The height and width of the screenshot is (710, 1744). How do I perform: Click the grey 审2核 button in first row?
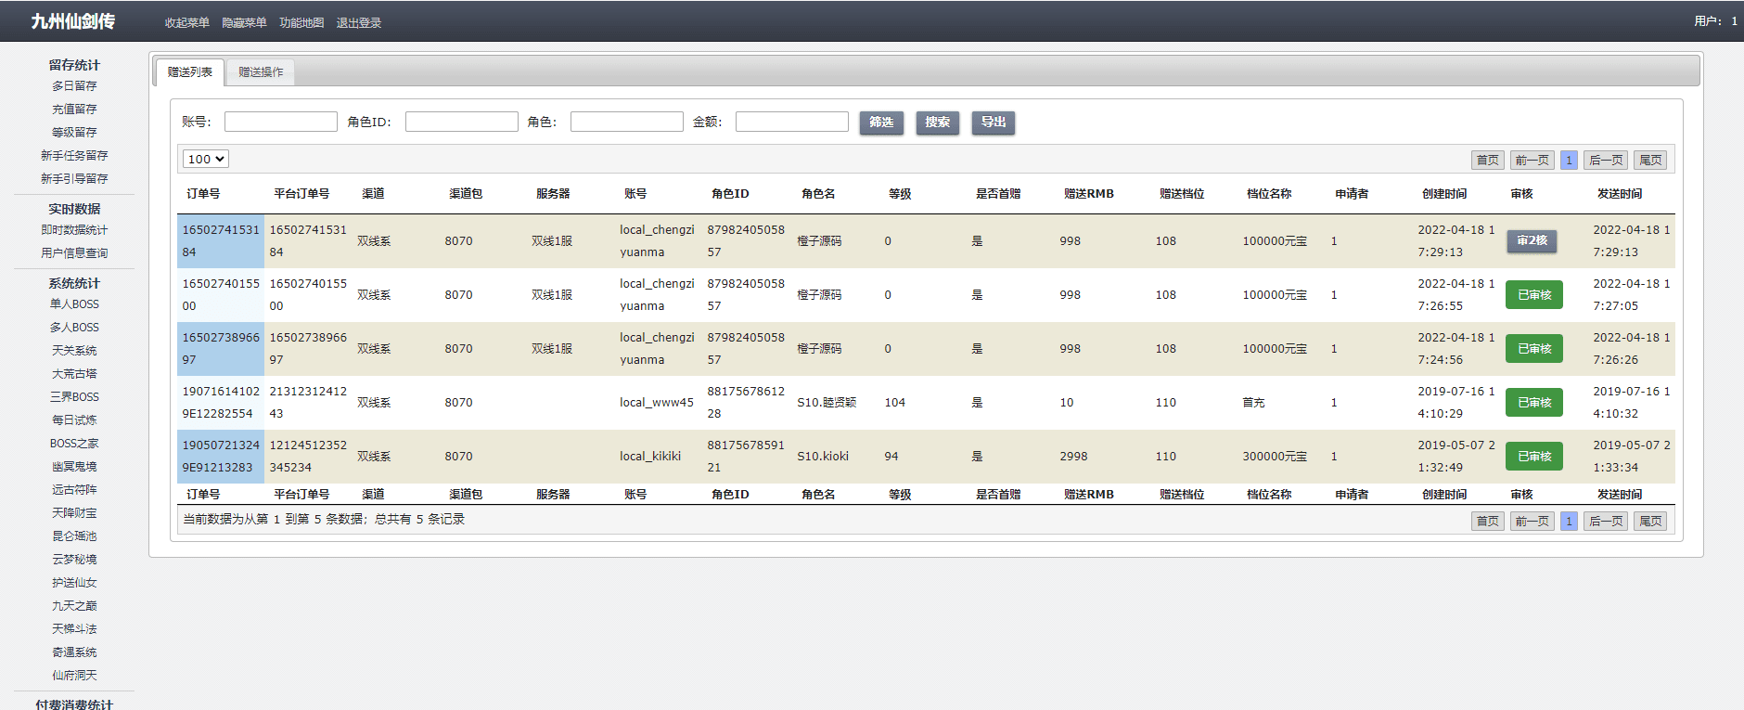coord(1532,241)
